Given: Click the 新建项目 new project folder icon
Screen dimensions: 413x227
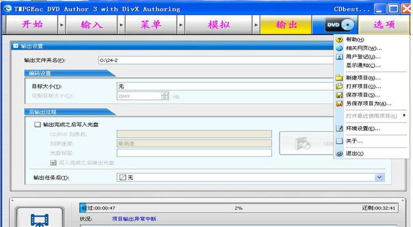Looking at the screenshot, I should point(339,78).
